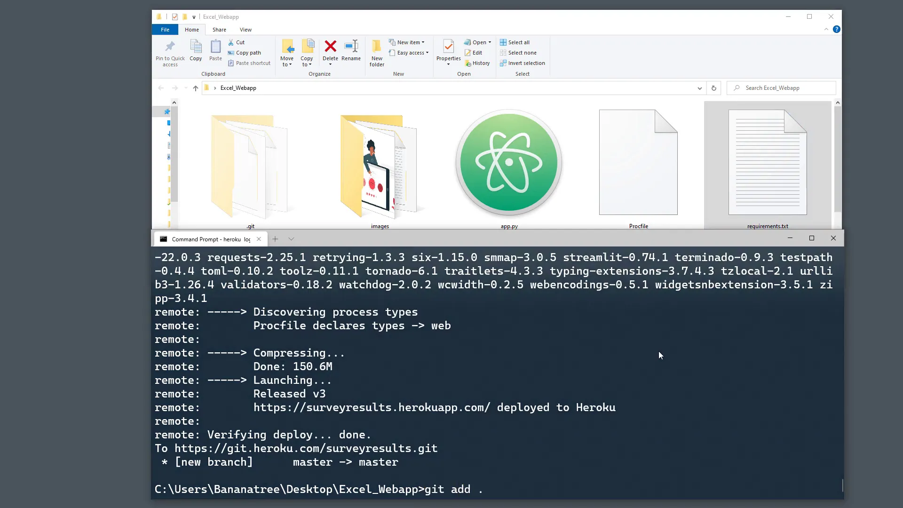Click the Paste shortcut icon
Screen dimensions: 903x508
pos(249,63)
